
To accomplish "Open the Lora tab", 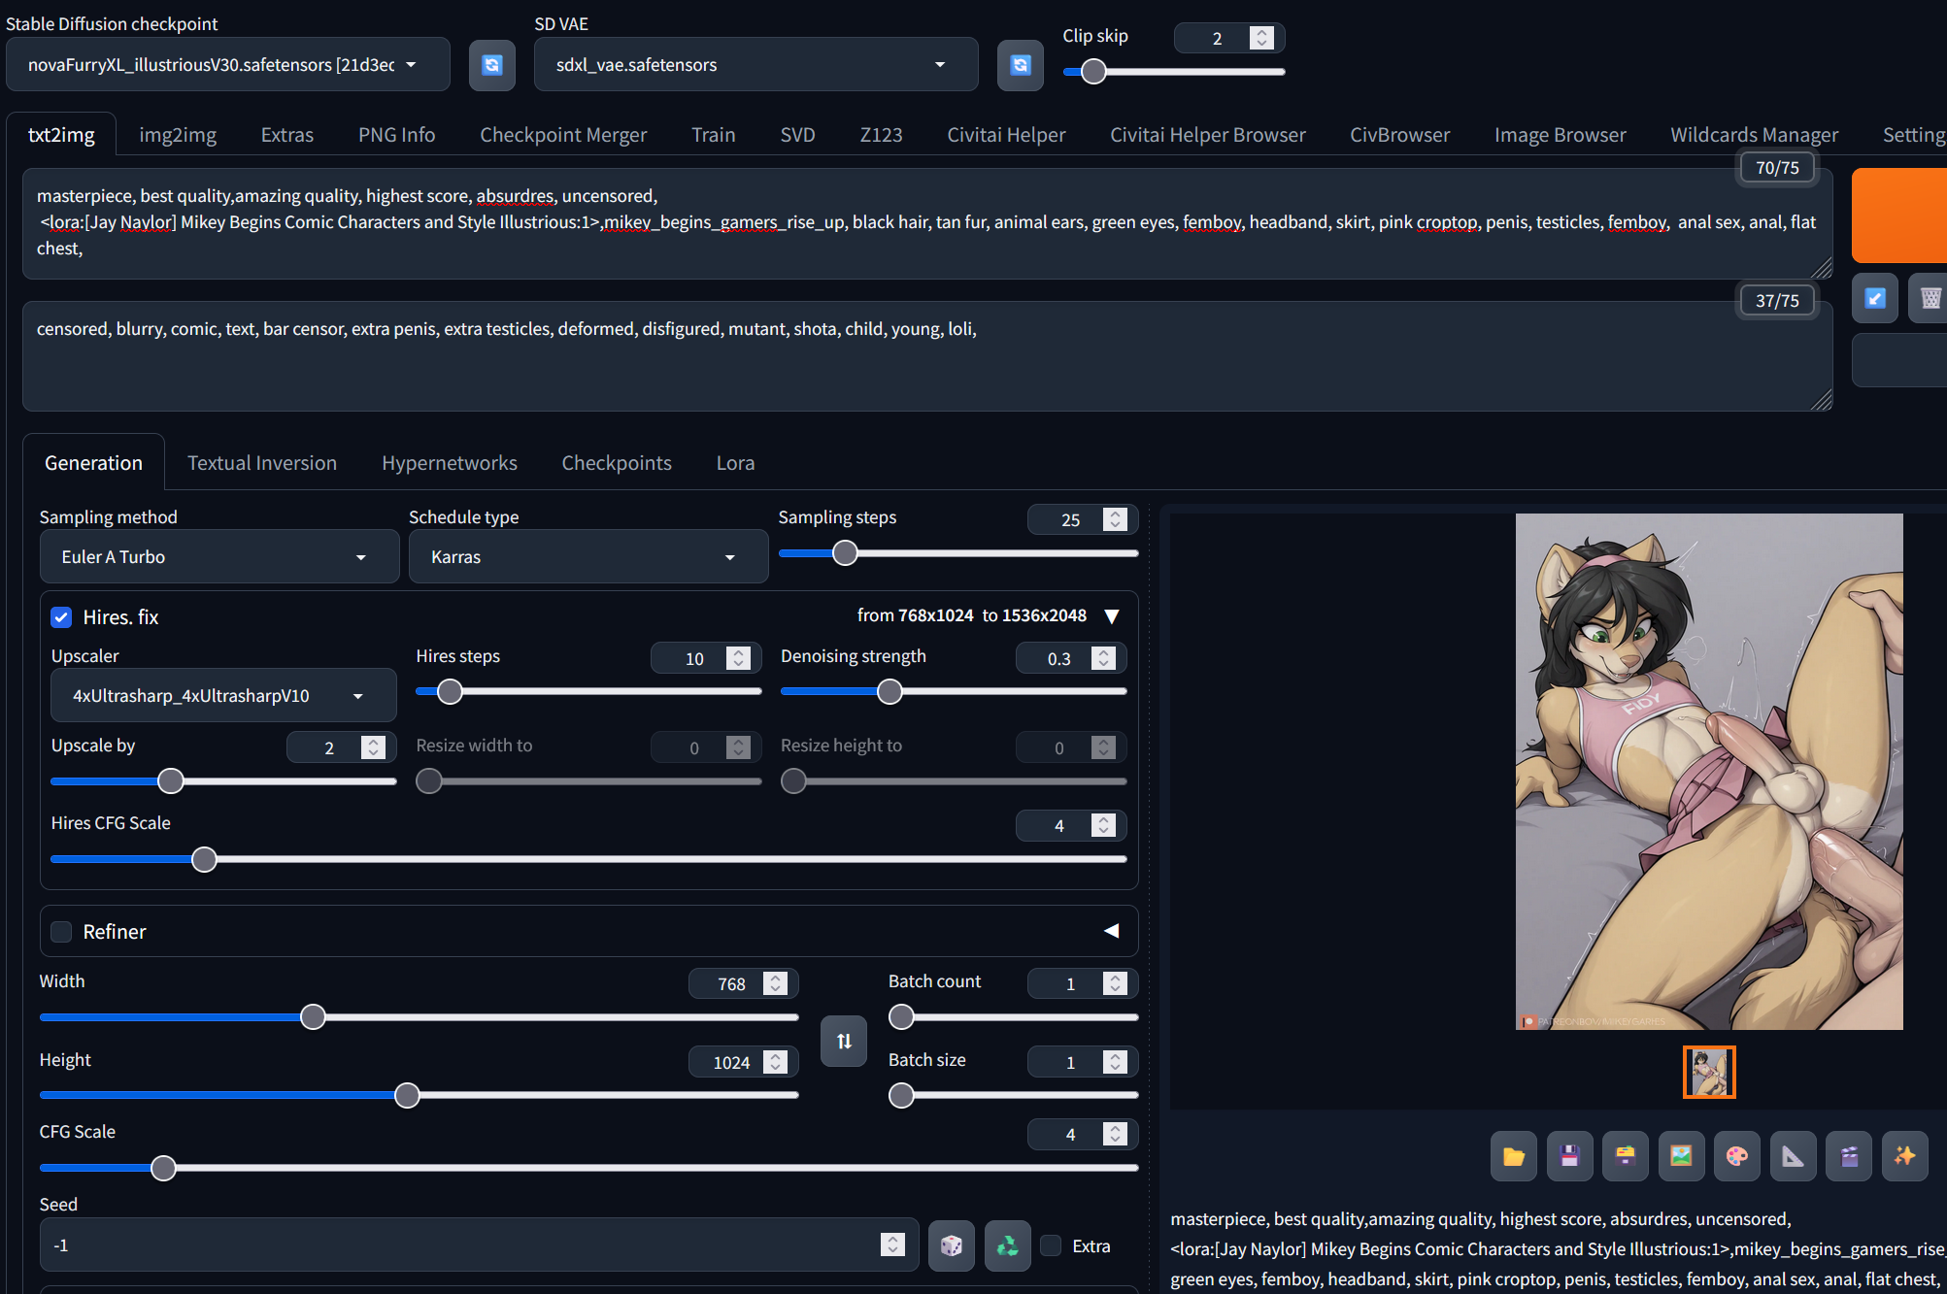I will pyautogui.click(x=735, y=463).
